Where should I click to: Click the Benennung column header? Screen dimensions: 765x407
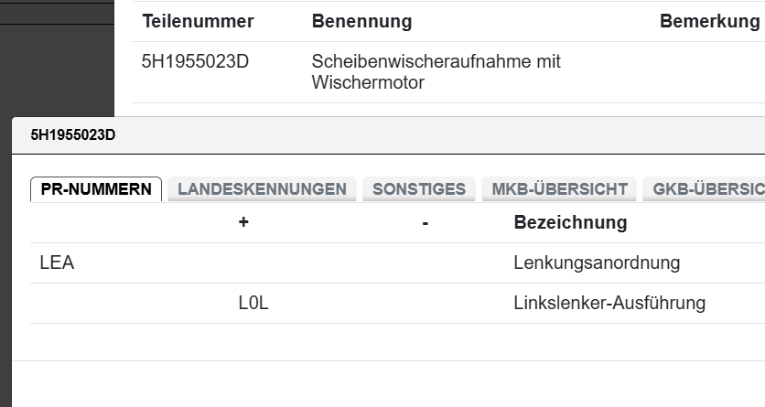[361, 21]
